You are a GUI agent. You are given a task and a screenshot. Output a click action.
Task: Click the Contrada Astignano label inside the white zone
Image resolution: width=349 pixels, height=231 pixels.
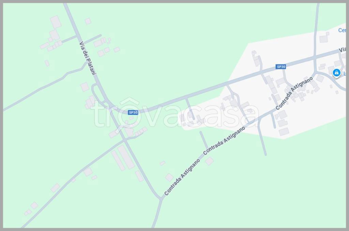(x=294, y=93)
